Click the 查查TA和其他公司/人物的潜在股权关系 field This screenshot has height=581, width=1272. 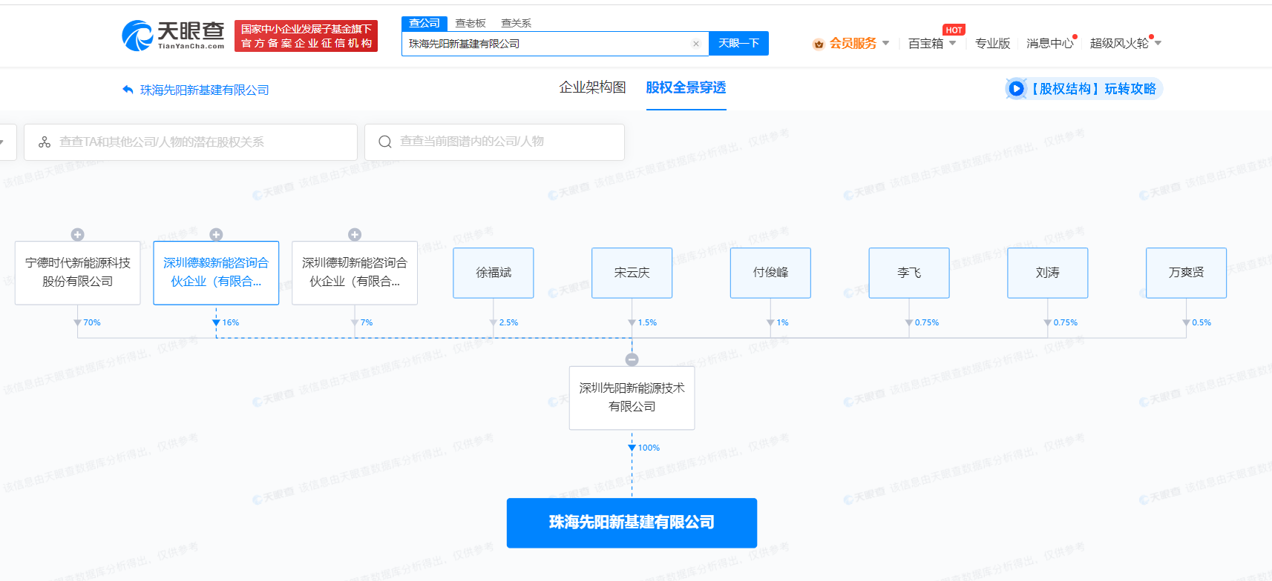(191, 142)
